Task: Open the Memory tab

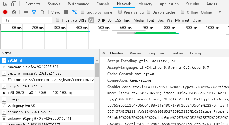Action: (x=145, y=4)
